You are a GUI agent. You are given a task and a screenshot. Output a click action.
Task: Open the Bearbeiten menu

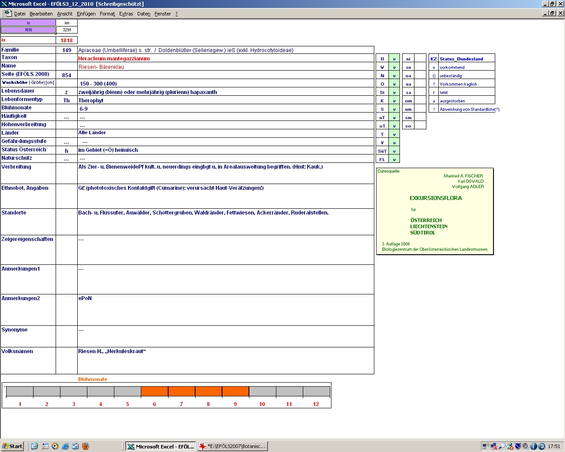click(x=41, y=14)
